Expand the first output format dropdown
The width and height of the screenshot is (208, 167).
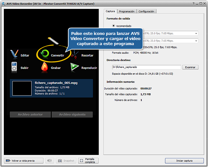click(196, 33)
